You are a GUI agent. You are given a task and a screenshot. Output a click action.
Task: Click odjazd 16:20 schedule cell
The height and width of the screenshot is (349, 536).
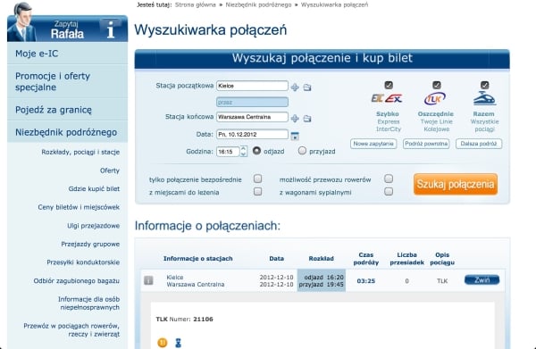coord(323,277)
